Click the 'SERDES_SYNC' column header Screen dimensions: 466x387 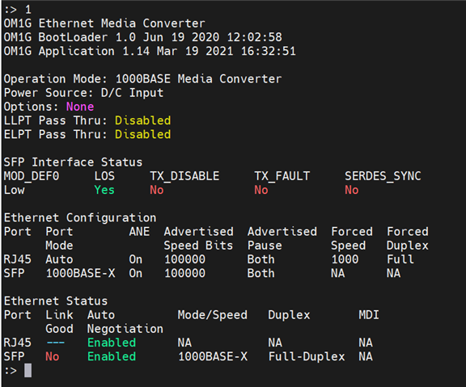[x=383, y=176]
